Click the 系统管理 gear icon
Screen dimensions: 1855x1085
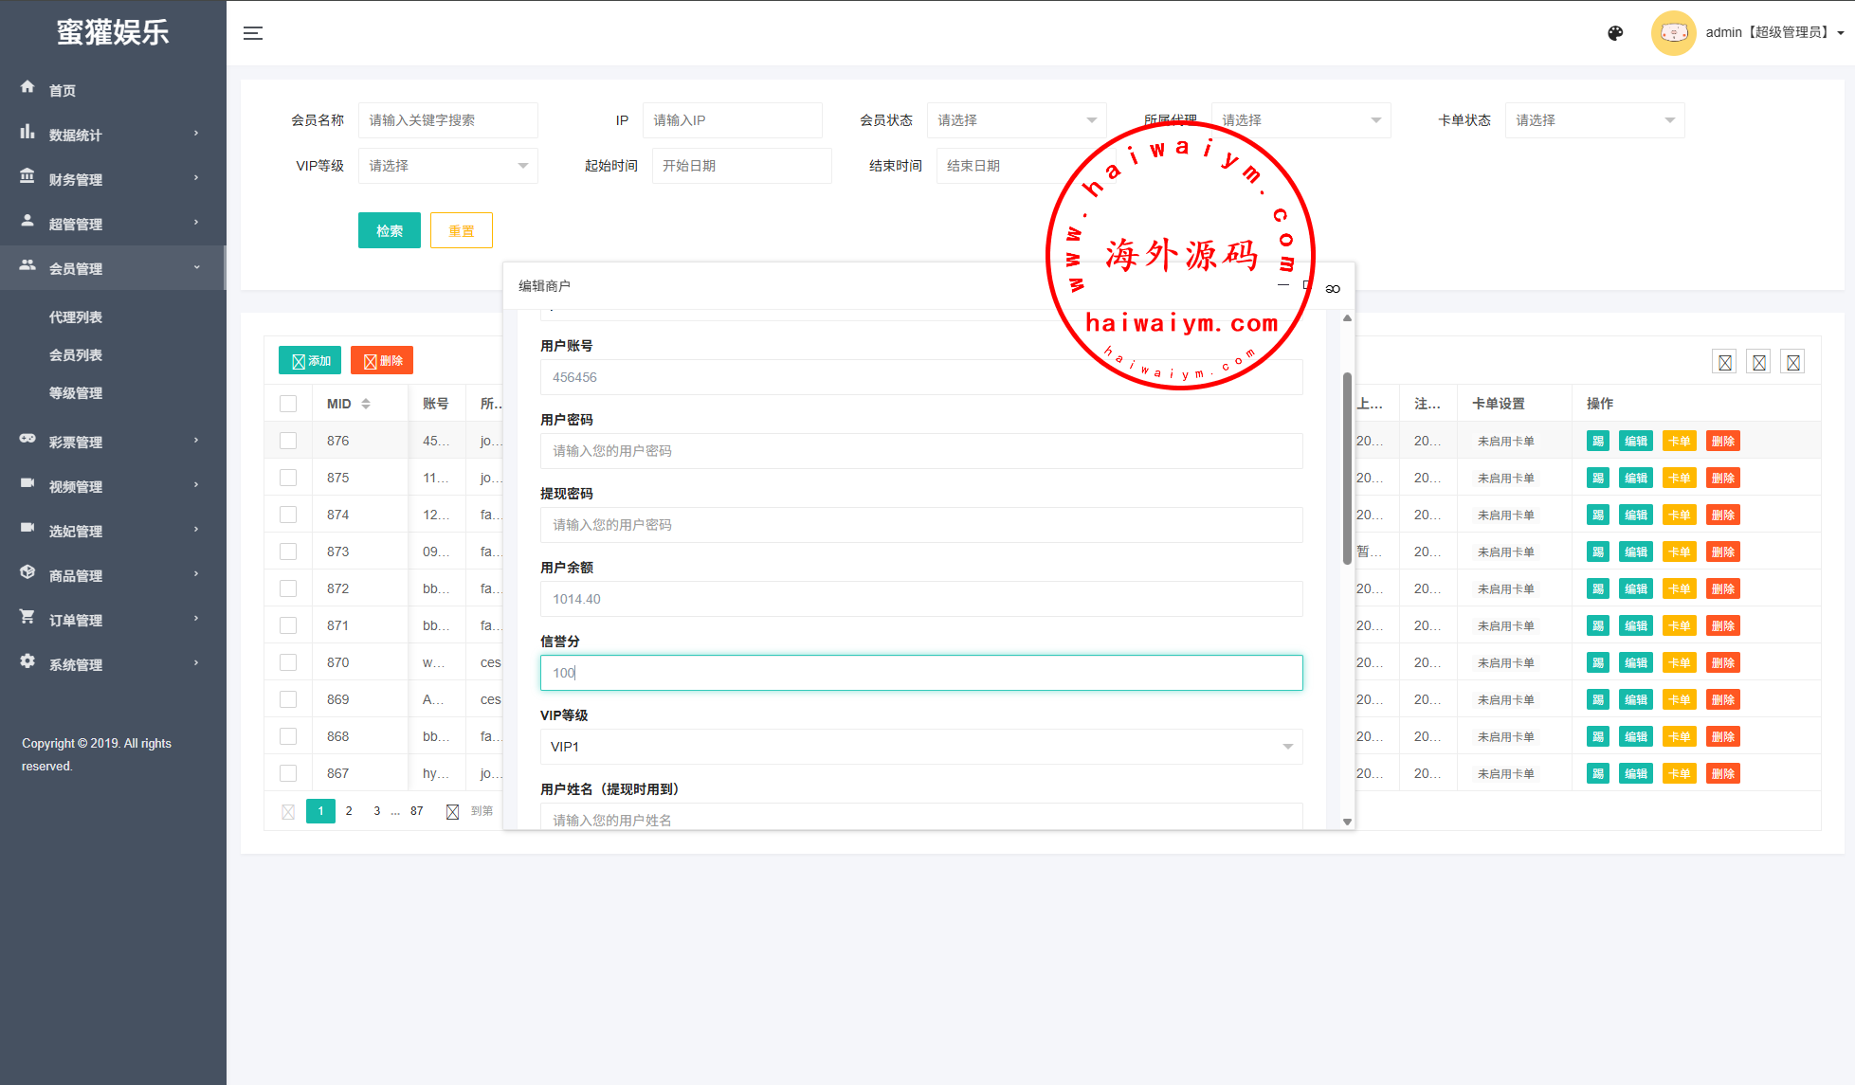pos(27,662)
